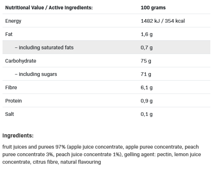
Task: Click the 'Nutritional Value / Active Ingredients' header
Action: pos(48,8)
